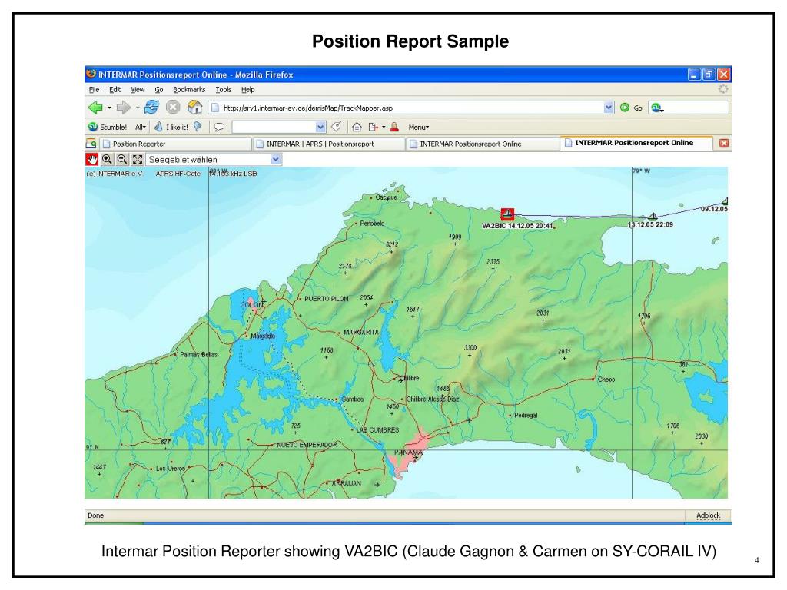Image resolution: width=787 pixels, height=590 pixels.
Task: Close the current tab with red X
Action: (x=724, y=144)
